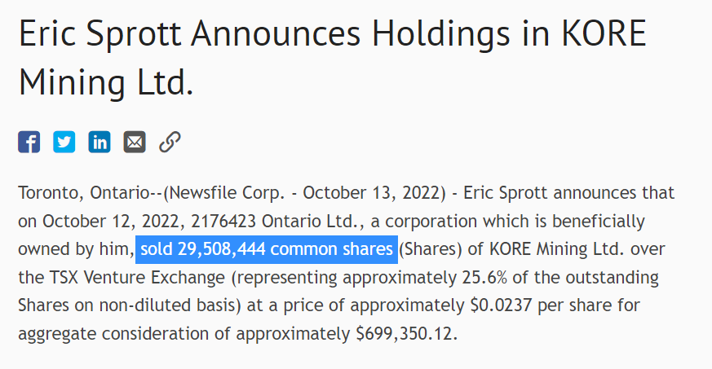Copy the article link with chain icon
Viewport: 712px width, 369px height.
click(170, 142)
